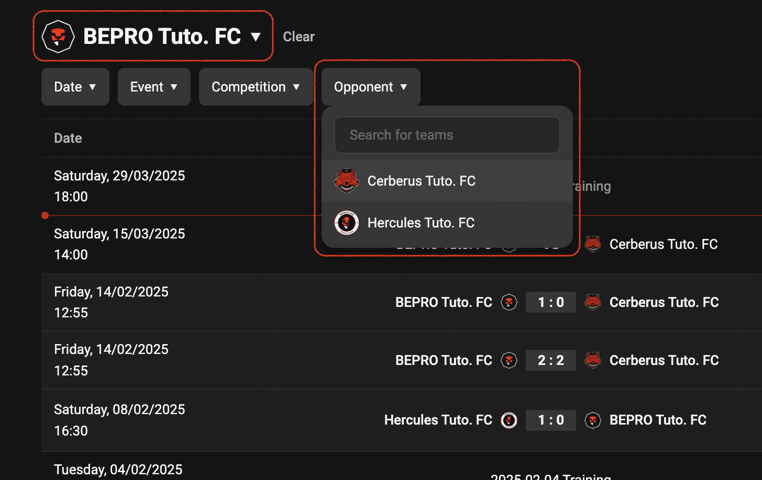Collapse the Opponent filter dropdown

[371, 87]
